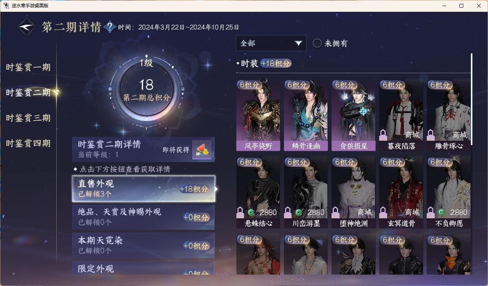This screenshot has height=286, width=488.
Task: Click the jade coin icon on 不负卿愿
Action: coord(441,212)
